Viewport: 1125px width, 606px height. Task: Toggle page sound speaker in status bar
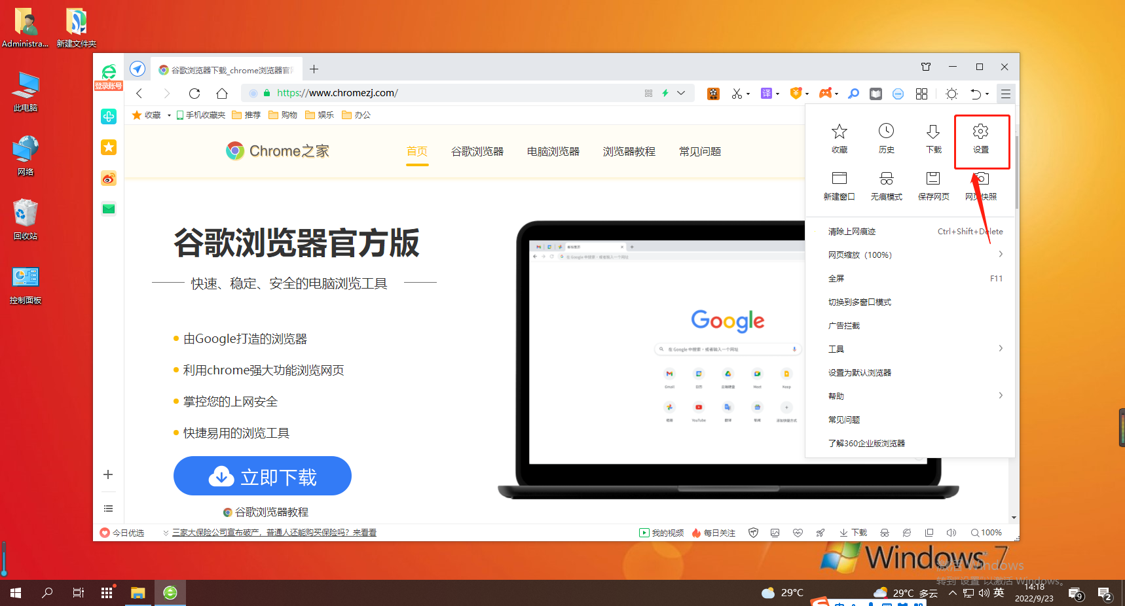tap(951, 533)
